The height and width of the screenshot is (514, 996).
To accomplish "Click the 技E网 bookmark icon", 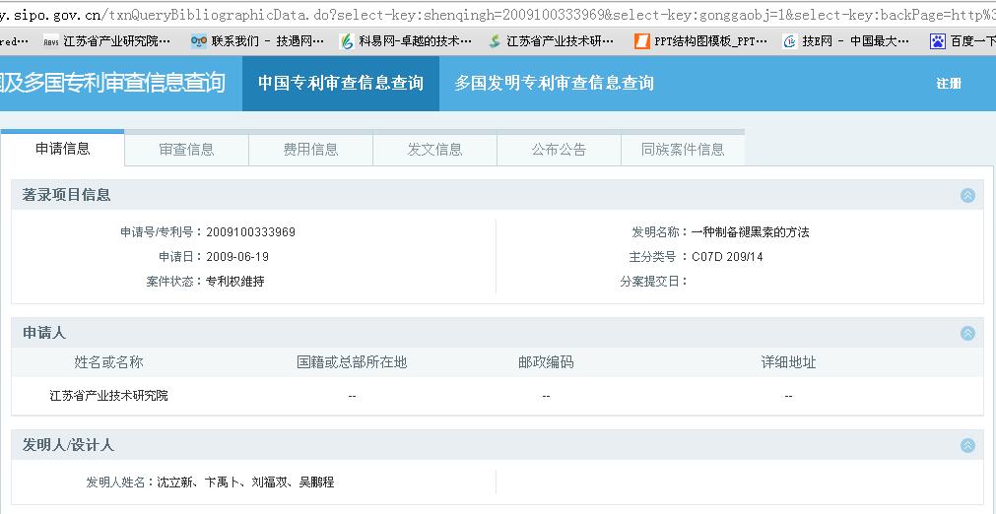I will [x=790, y=41].
